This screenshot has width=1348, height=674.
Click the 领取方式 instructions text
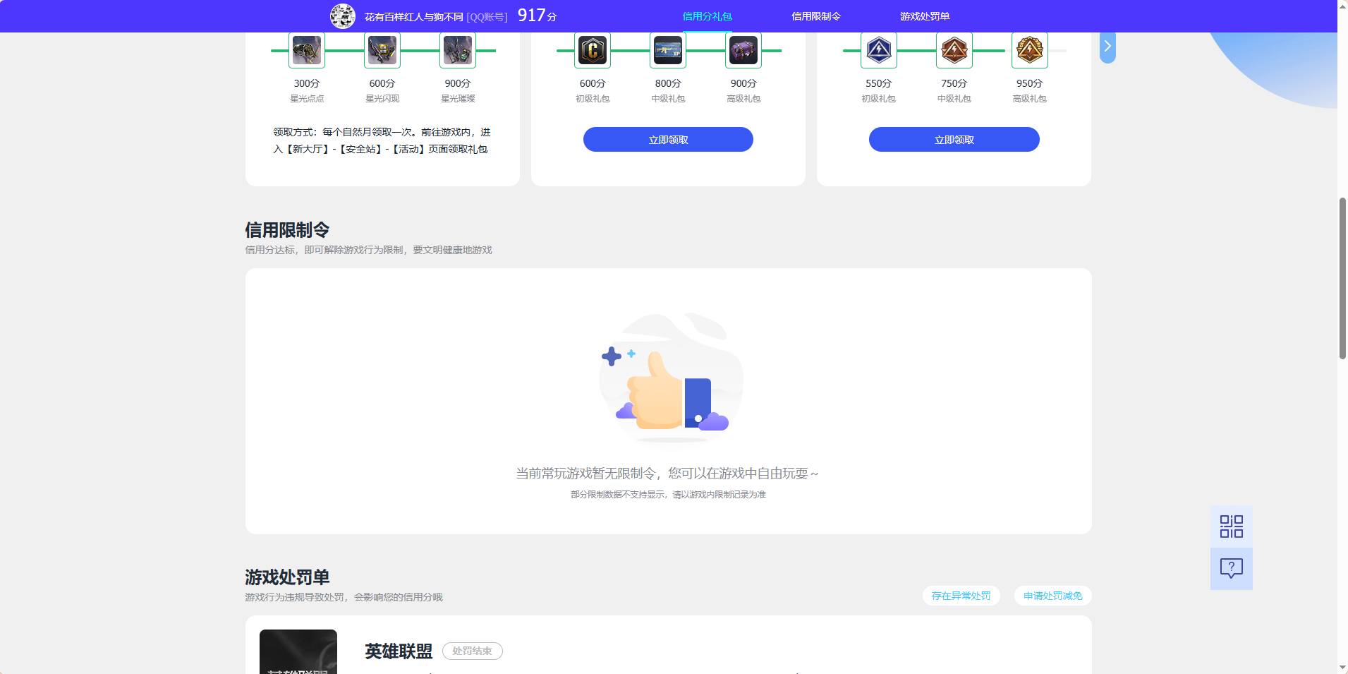point(382,140)
